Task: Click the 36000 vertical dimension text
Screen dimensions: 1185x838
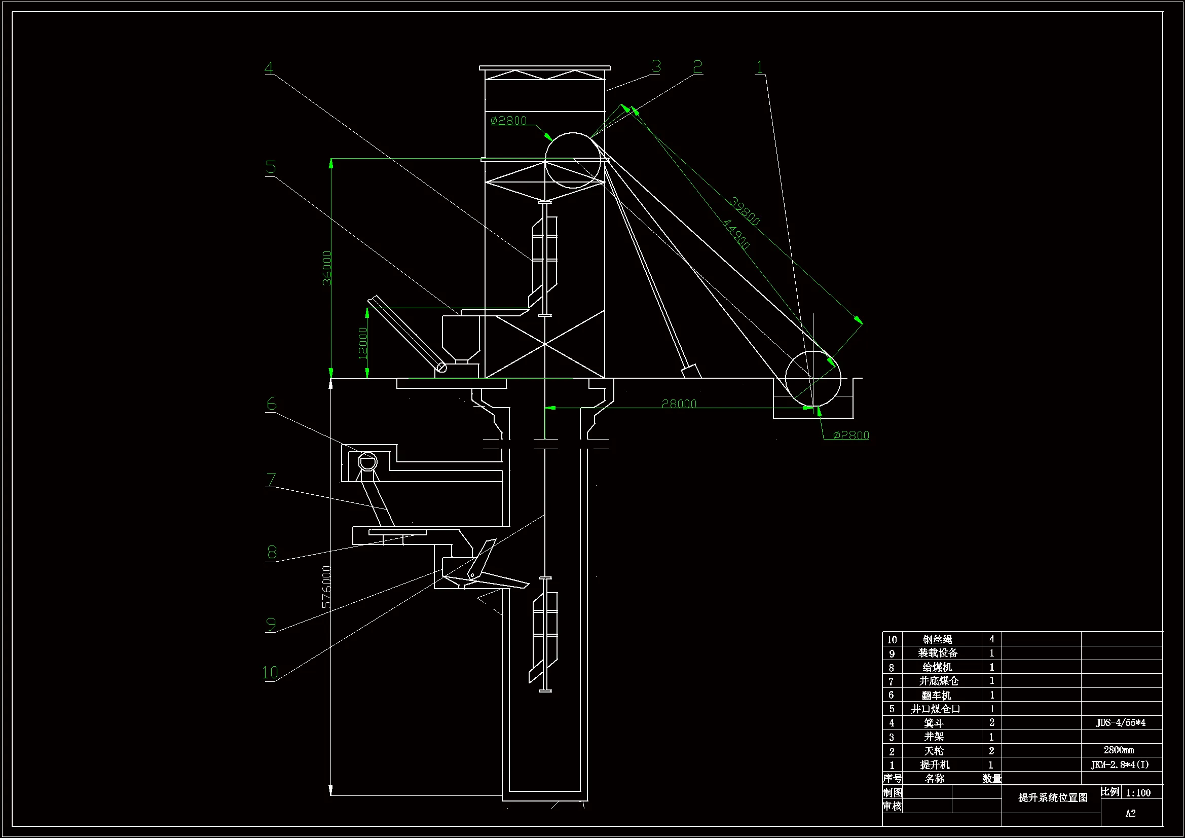Action: [x=327, y=268]
